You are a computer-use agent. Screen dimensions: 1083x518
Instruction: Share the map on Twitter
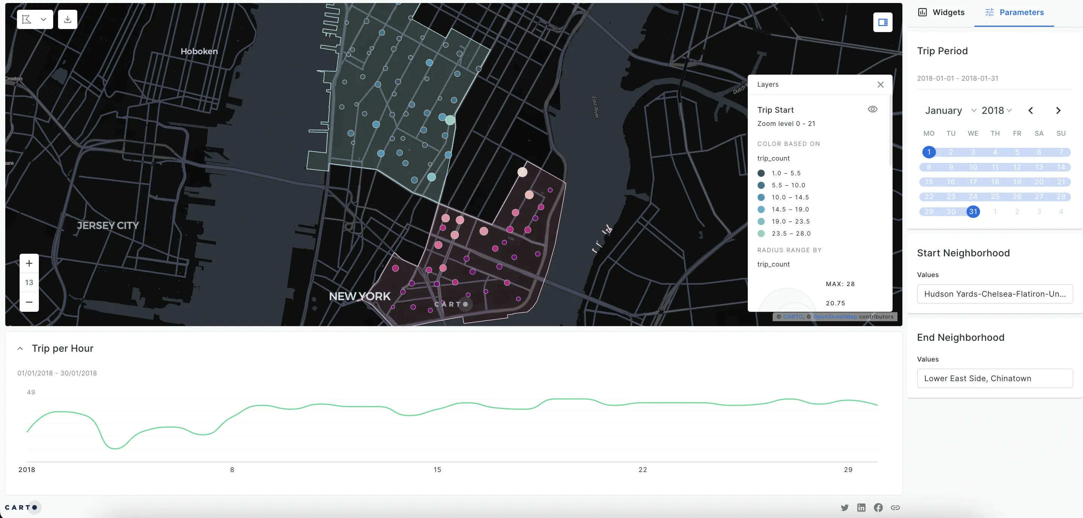[x=845, y=507]
